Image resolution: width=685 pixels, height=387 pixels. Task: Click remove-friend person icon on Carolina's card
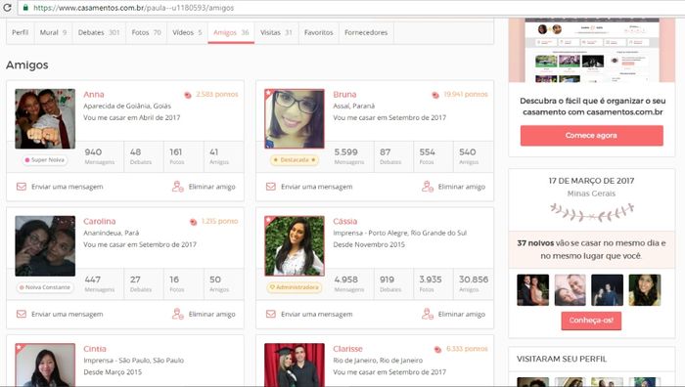point(177,314)
